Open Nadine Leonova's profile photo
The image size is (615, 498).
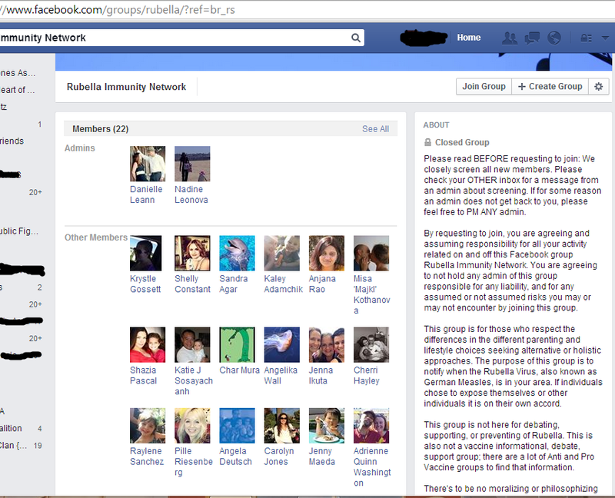[192, 164]
